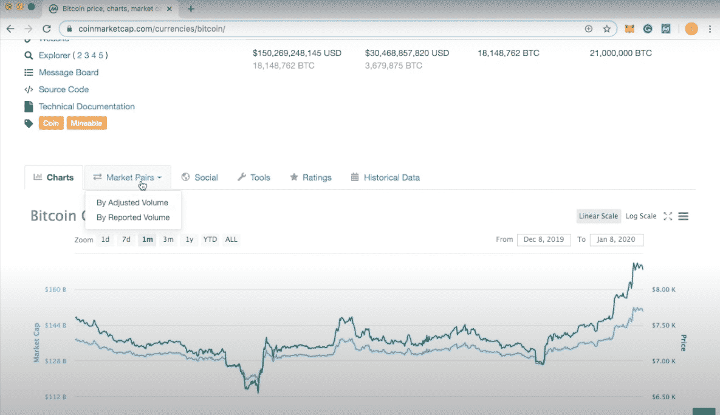Set chart zoom to 1y
Image resolution: width=720 pixels, height=415 pixels.
(189, 239)
